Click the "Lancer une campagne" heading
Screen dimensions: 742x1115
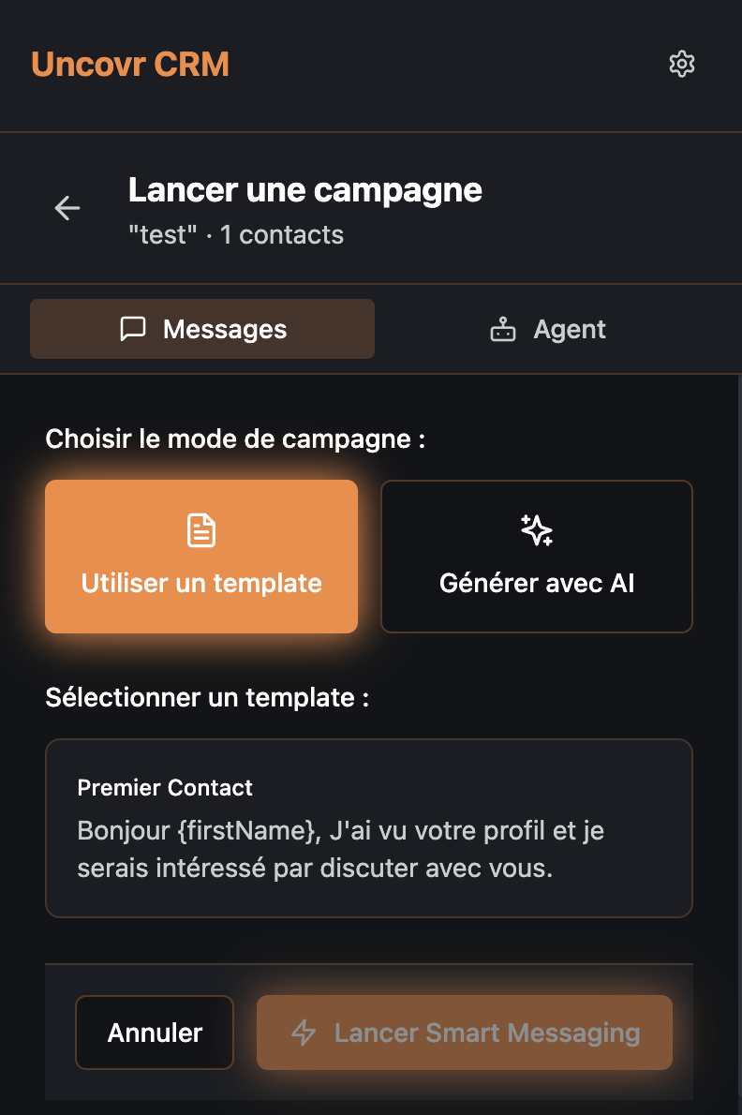305,190
